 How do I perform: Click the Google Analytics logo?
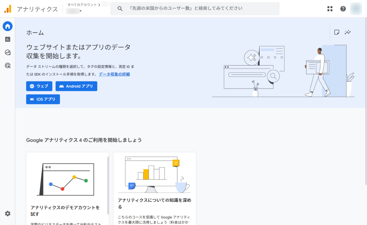click(8, 9)
